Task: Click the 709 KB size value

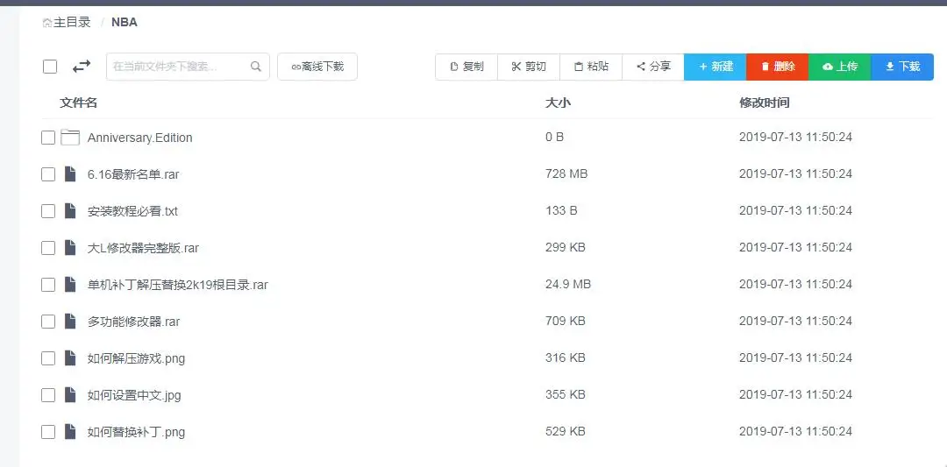Action: 566,321
